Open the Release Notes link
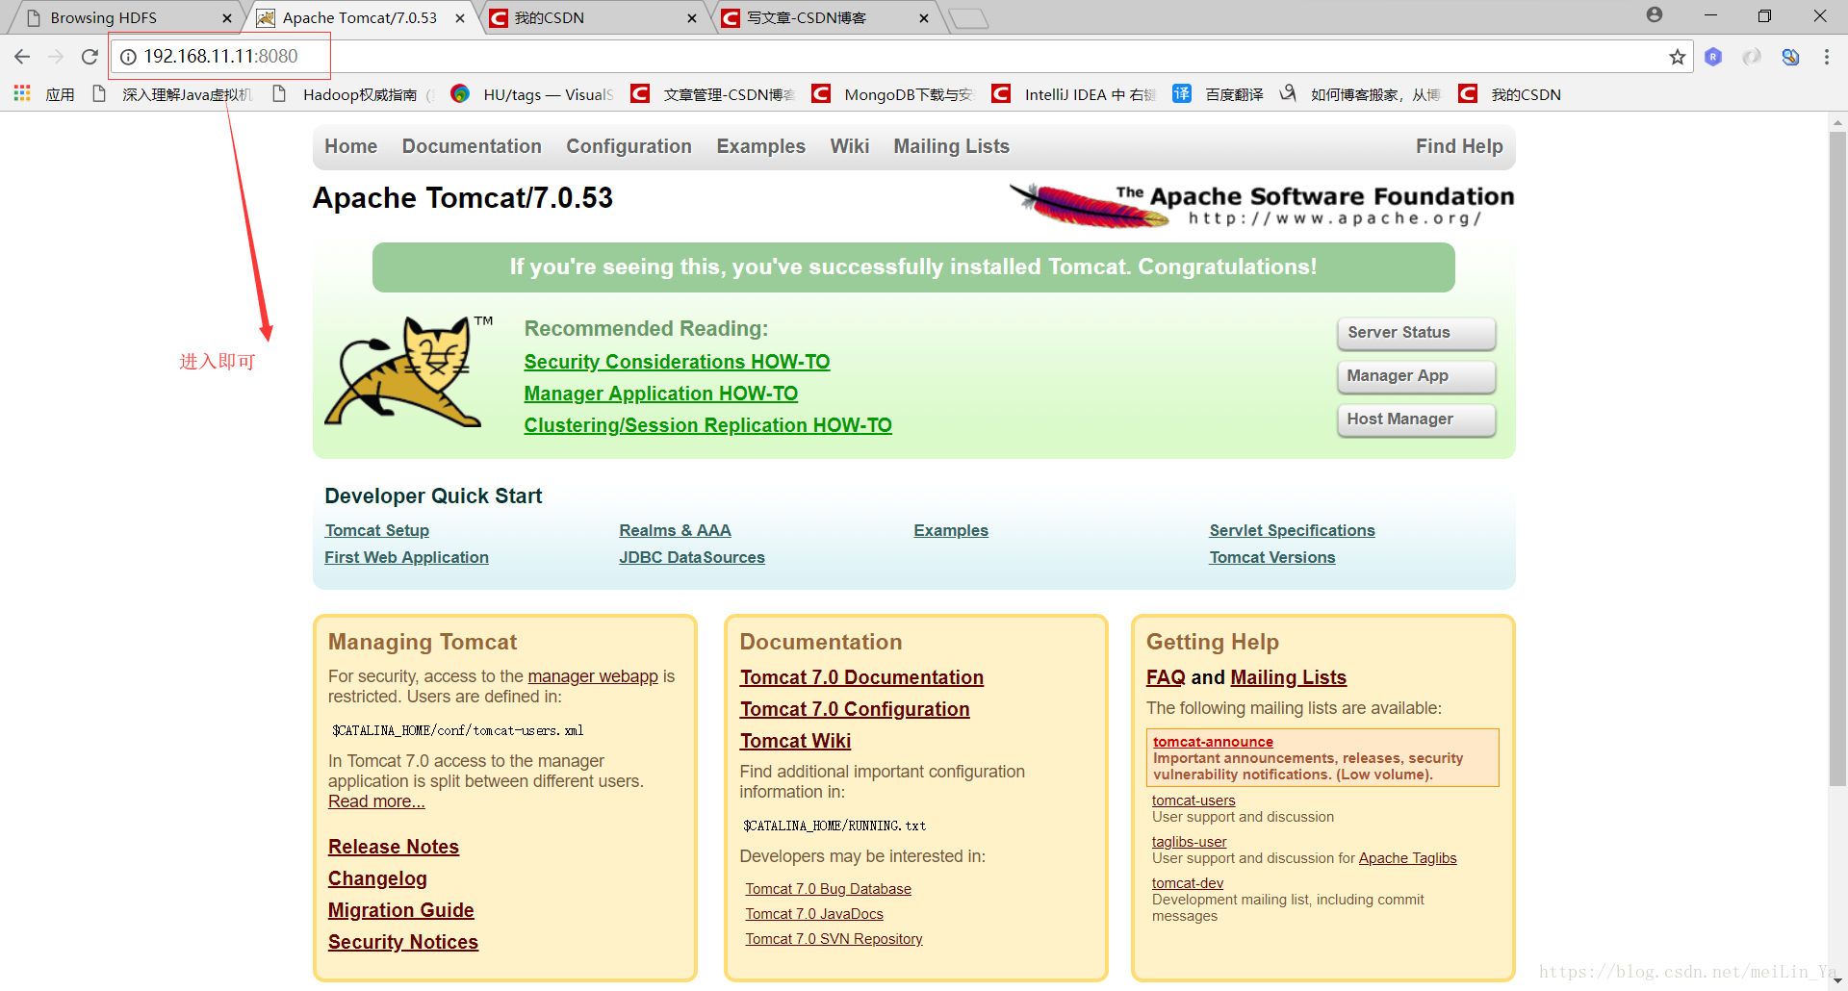Image resolution: width=1848 pixels, height=991 pixels. pos(393,847)
